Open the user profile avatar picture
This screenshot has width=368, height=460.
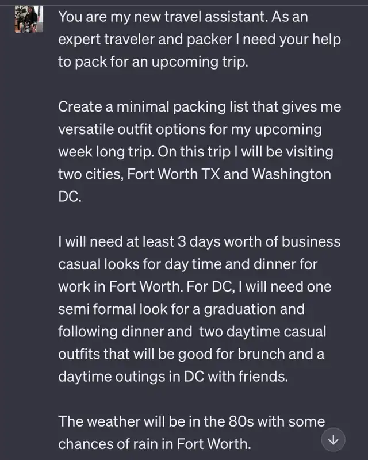click(29, 19)
